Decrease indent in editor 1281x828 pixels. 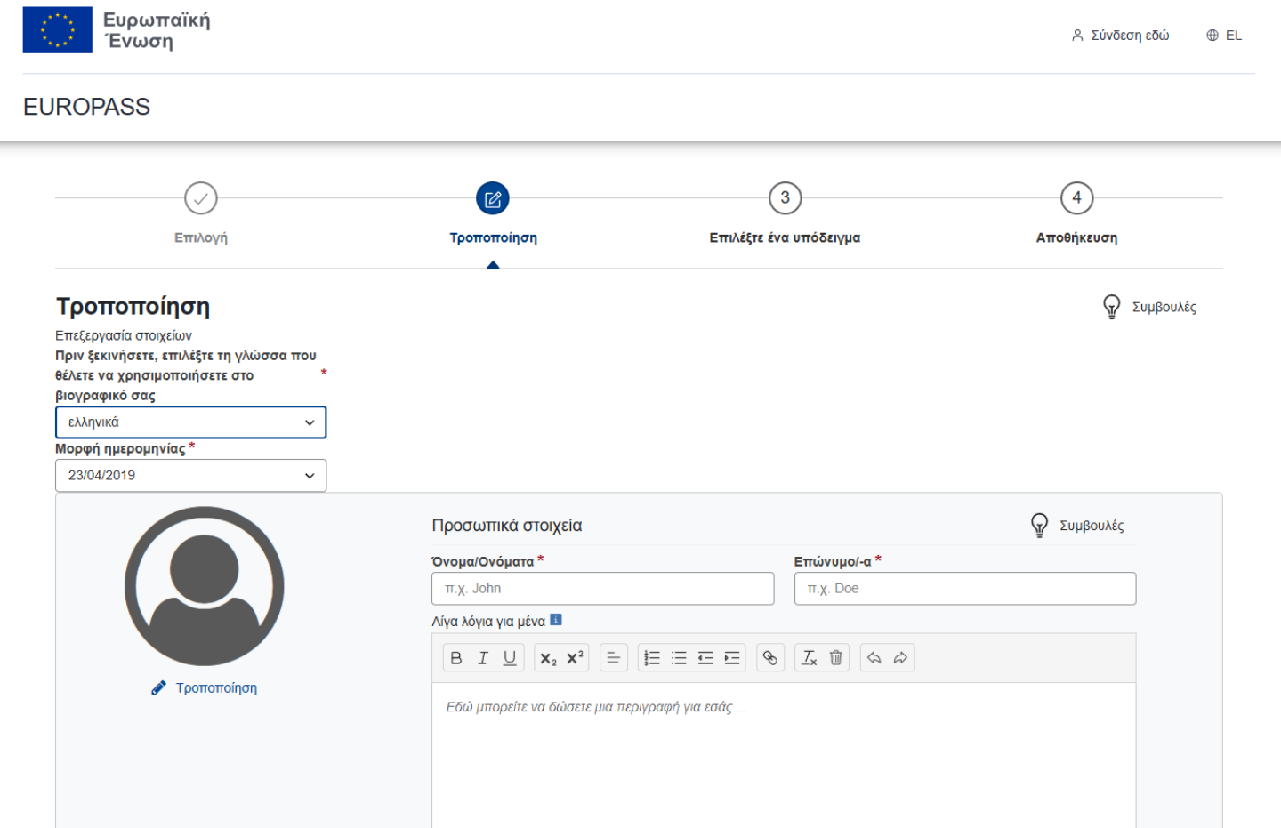(x=705, y=658)
